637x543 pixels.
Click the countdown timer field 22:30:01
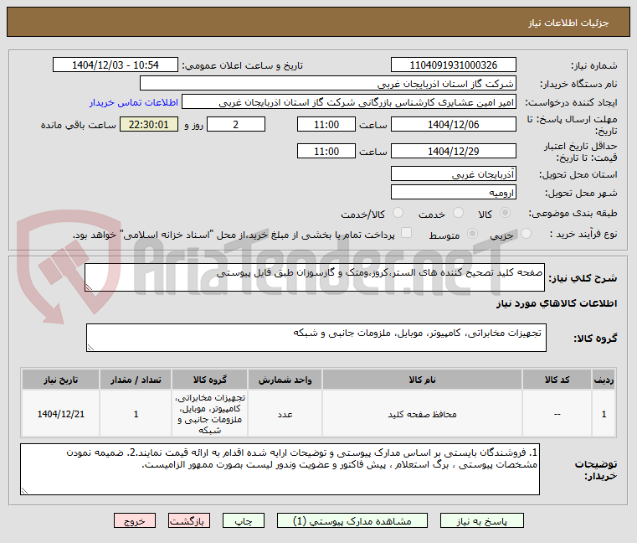149,125
